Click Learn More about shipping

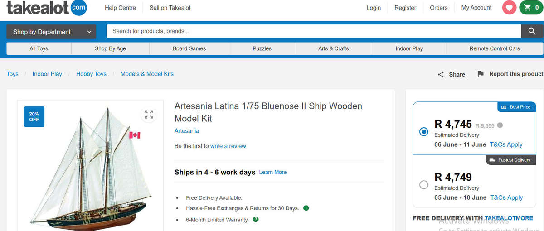pos(273,172)
